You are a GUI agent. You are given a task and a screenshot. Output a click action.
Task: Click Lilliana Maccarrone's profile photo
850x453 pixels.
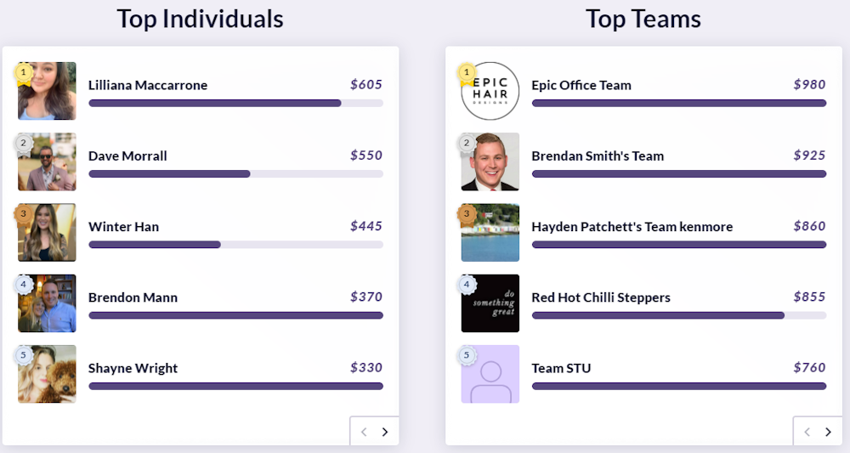[48, 91]
